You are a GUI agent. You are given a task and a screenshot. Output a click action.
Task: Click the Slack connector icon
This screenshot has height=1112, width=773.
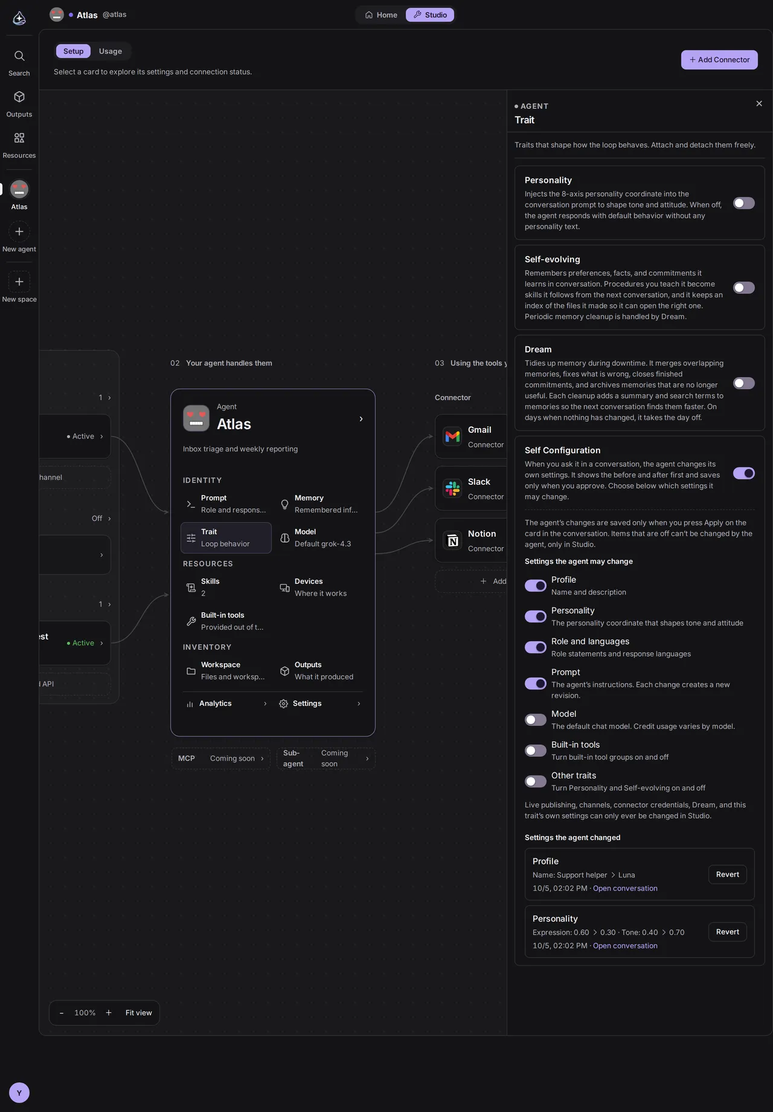point(452,488)
